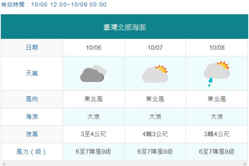Click the 風力（級）row label

(32, 152)
